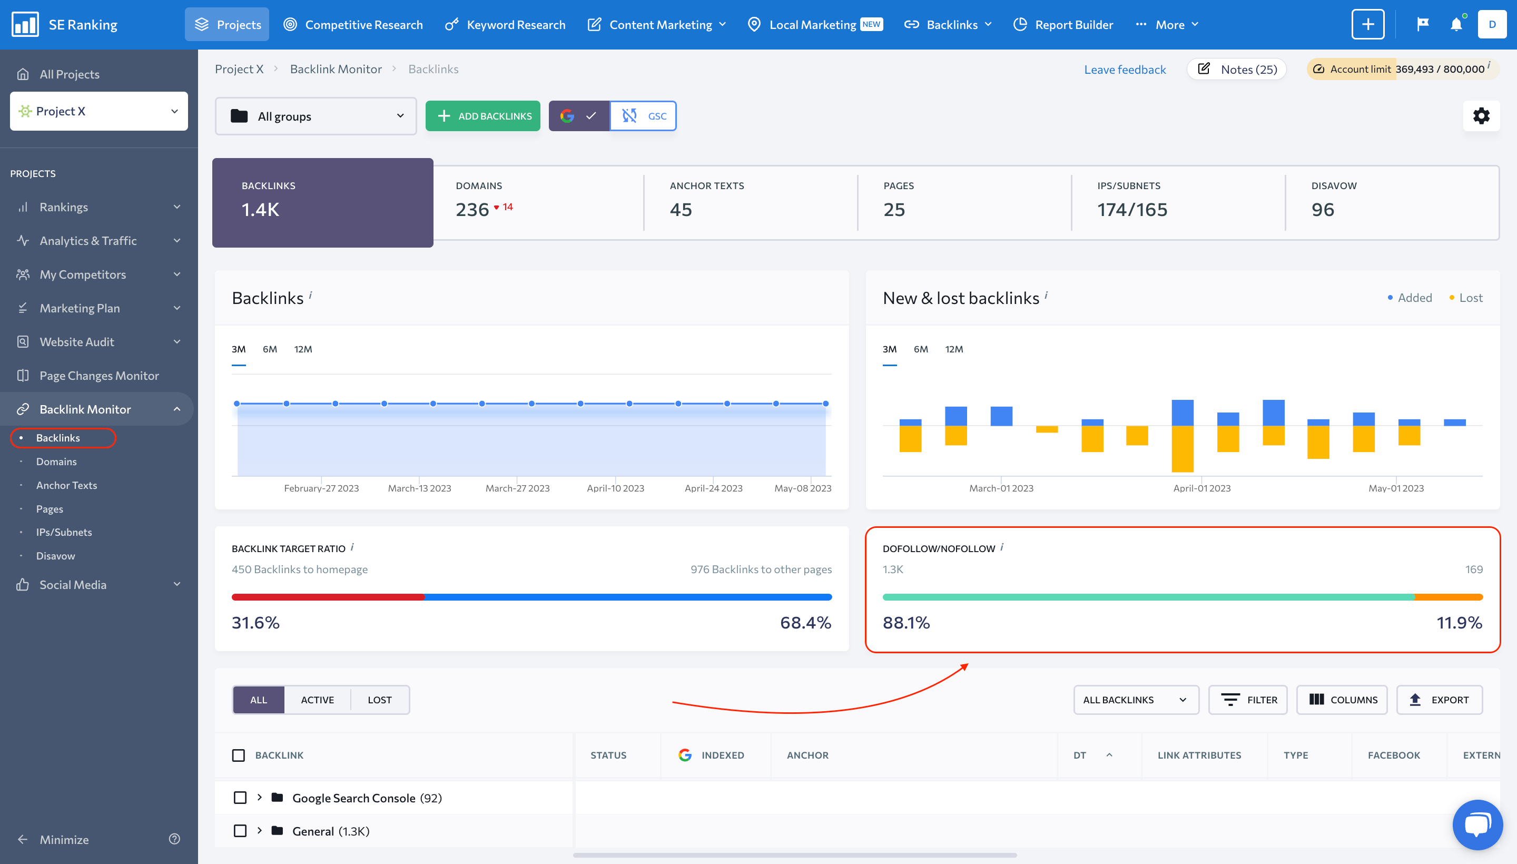Select the ACTIVE backlinks tab

pyautogui.click(x=318, y=699)
